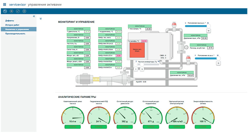The image size is (248, 134).
Task: Open the app launcher grid icon
Action: pyautogui.click(x=5, y=4)
